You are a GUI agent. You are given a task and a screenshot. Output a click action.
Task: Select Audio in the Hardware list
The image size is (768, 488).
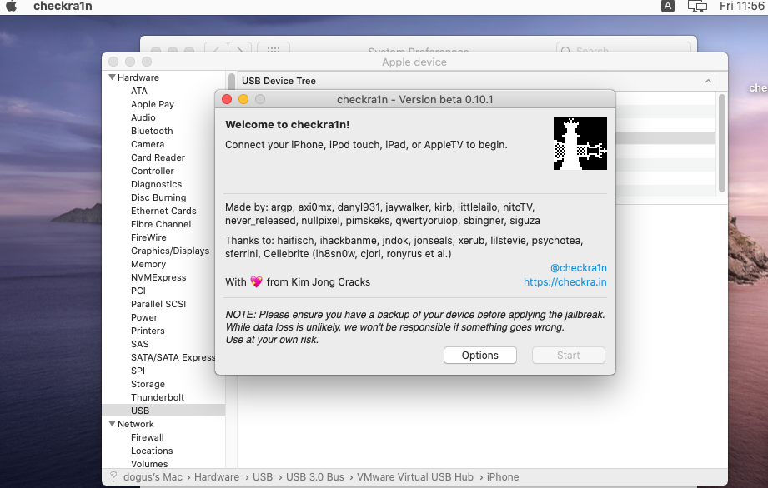[143, 117]
